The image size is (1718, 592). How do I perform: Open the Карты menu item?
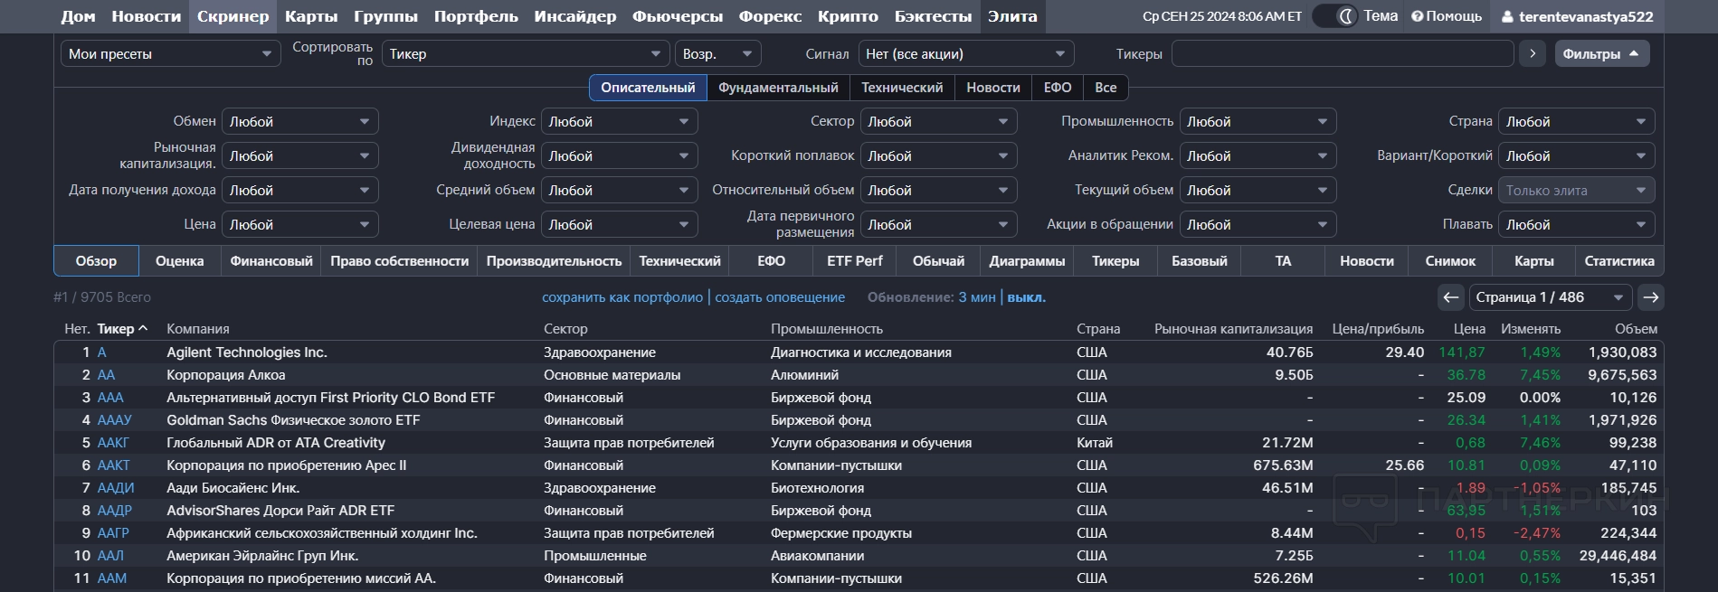pyautogui.click(x=310, y=16)
